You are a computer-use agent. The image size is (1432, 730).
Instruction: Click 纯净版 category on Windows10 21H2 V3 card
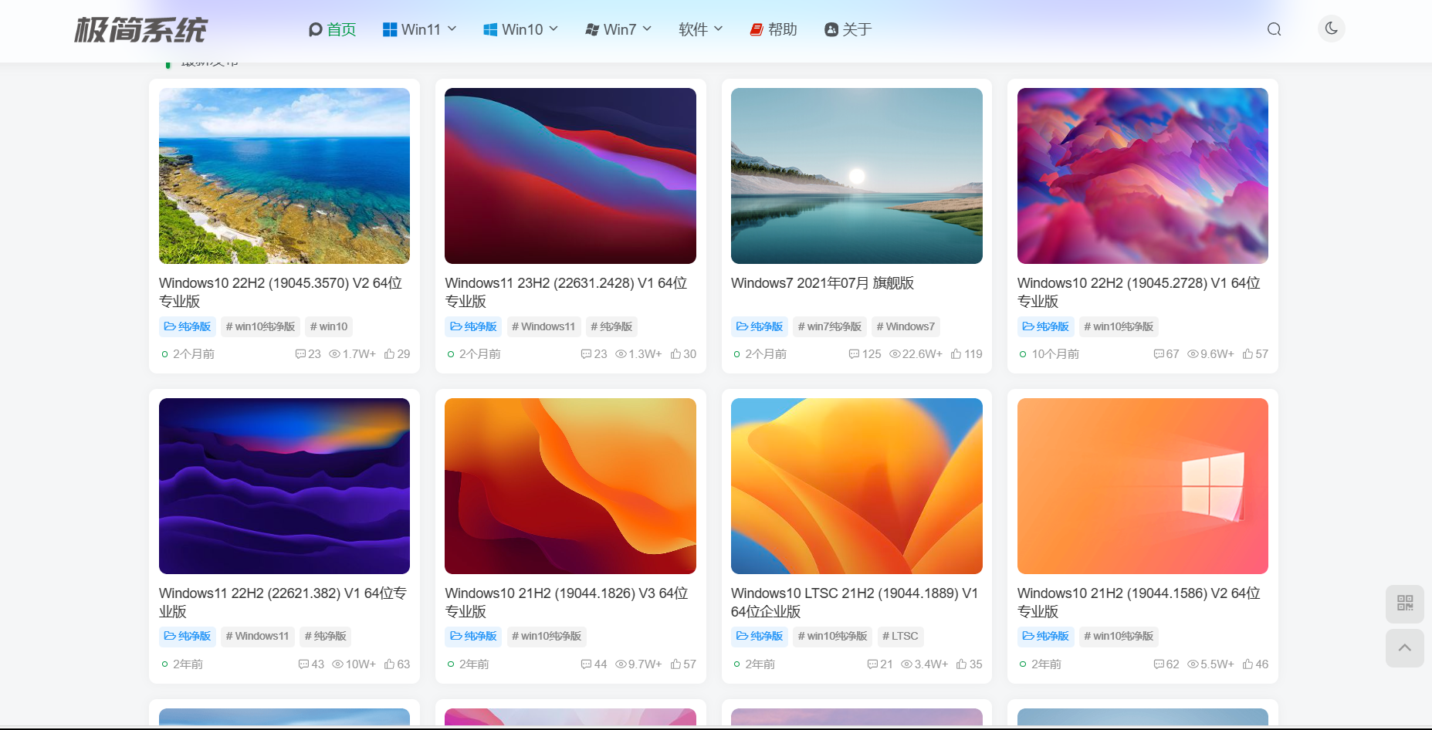[473, 636]
